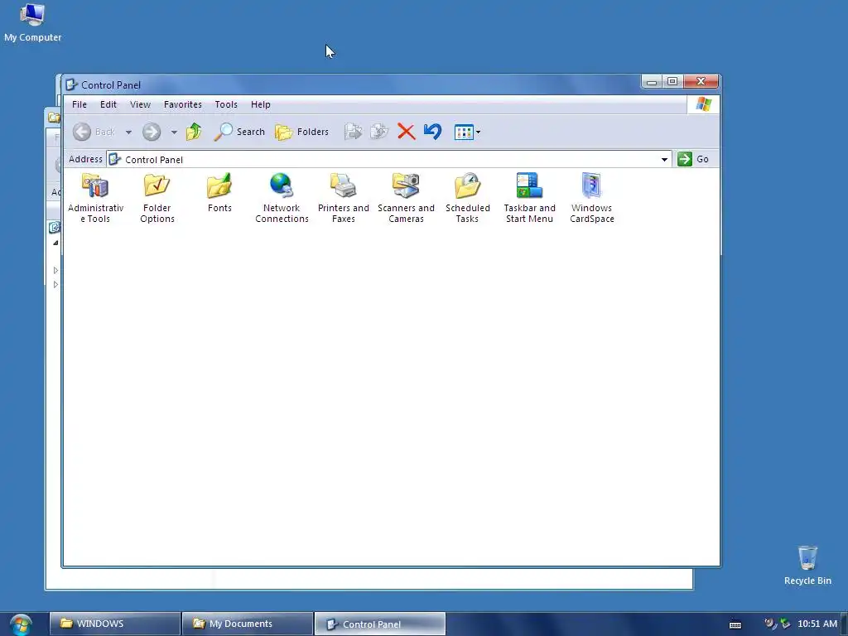Open the Fonts folder icon
This screenshot has height=636, width=848.
point(219,192)
